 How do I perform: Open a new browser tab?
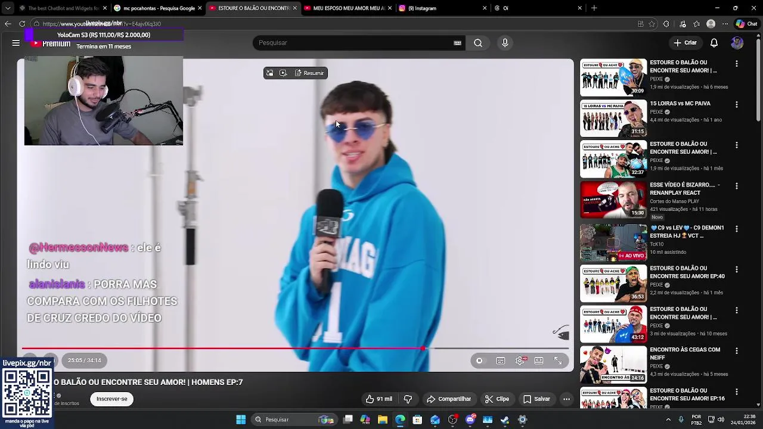tap(594, 8)
